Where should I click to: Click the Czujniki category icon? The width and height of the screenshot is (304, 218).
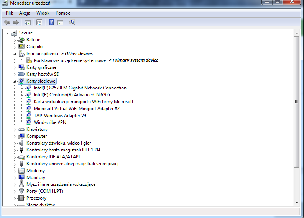[x=21, y=47]
